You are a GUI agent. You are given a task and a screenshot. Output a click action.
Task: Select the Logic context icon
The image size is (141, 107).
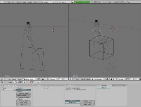coord(14,82)
